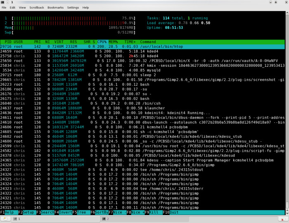The image size is (289, 223).
Task: Select the script-fu plug-in process row
Action: (x=142, y=151)
